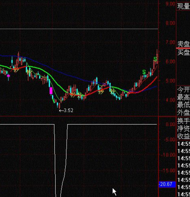190x197 pixels.
Task: Open the 买盘 buy orders section
Action: coord(184,52)
